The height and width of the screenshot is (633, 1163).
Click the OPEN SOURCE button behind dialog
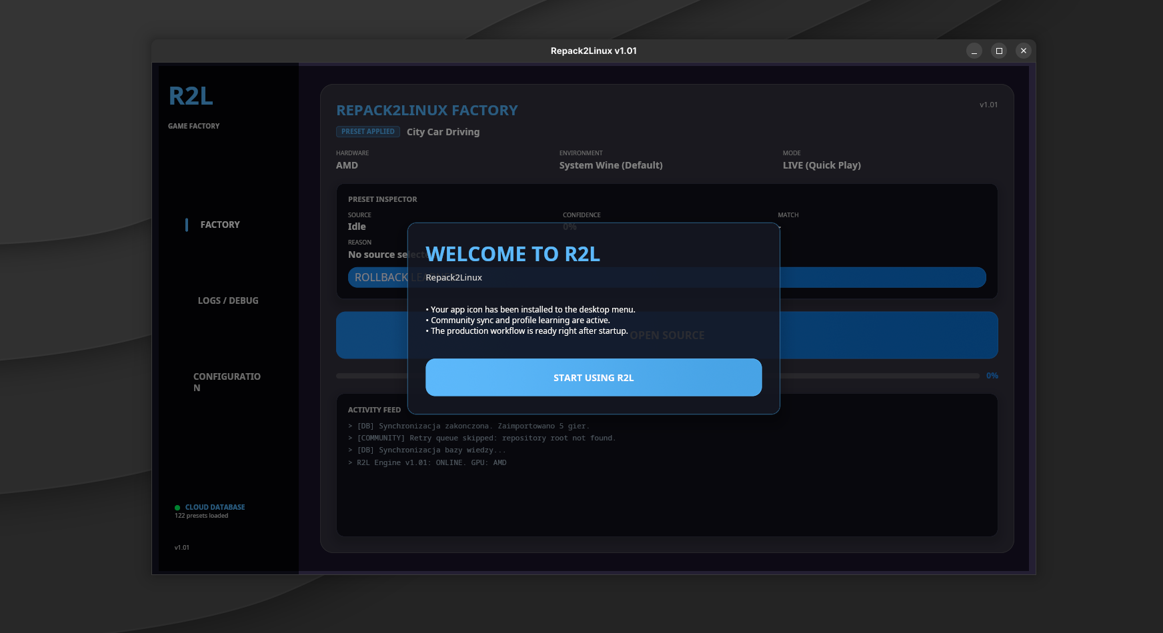coord(667,335)
